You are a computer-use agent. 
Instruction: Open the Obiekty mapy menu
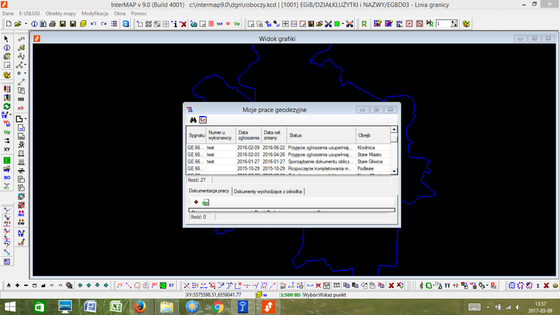click(61, 14)
